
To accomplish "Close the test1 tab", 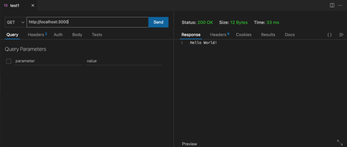I will [33, 6].
